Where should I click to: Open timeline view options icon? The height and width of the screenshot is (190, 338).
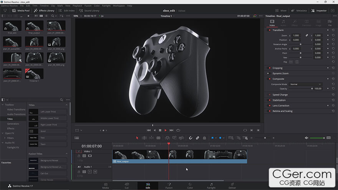76,138
